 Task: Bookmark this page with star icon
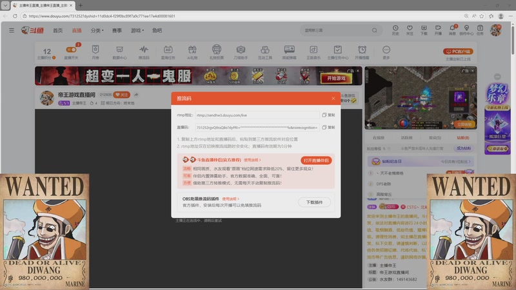click(x=482, y=15)
